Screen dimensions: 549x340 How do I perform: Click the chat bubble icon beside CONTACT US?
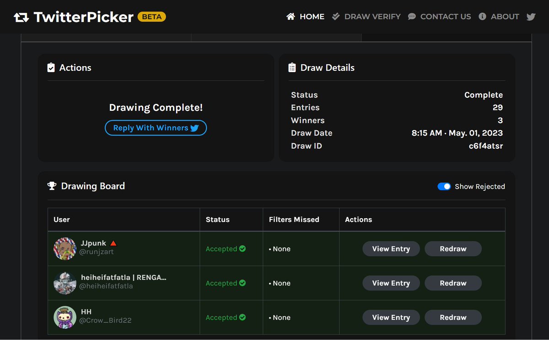412,16
